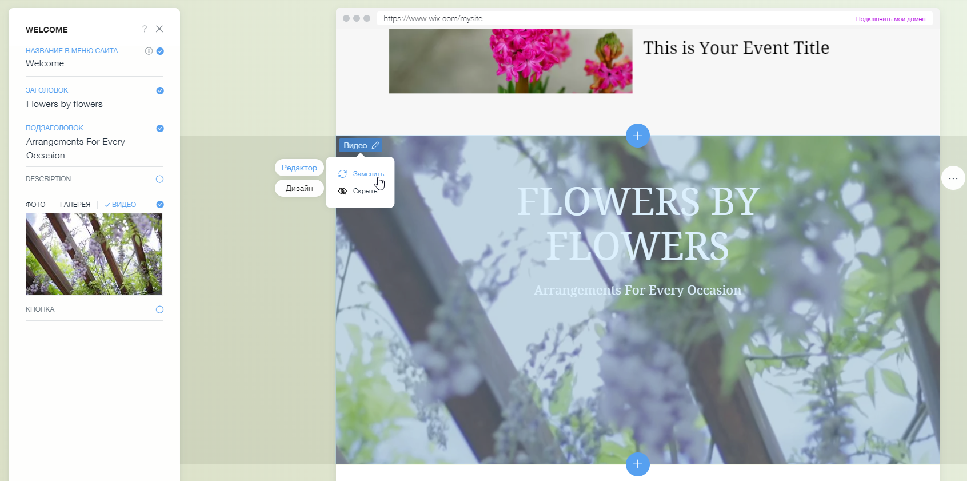
Task: Click the help question mark icon
Action: tap(145, 29)
